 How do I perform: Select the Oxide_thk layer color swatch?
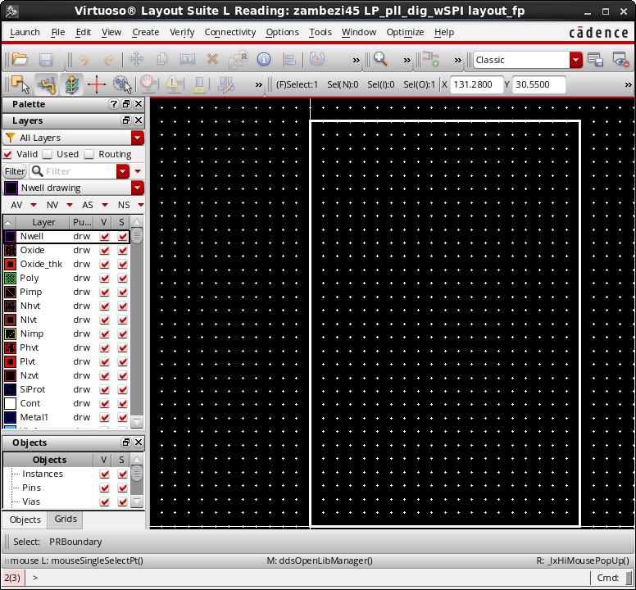[11, 264]
